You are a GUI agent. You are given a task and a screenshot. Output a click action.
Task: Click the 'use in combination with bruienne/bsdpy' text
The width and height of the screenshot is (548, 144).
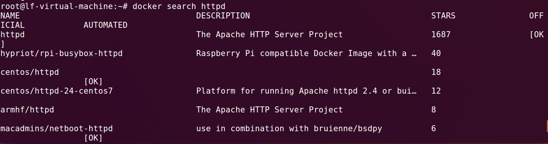289,129
